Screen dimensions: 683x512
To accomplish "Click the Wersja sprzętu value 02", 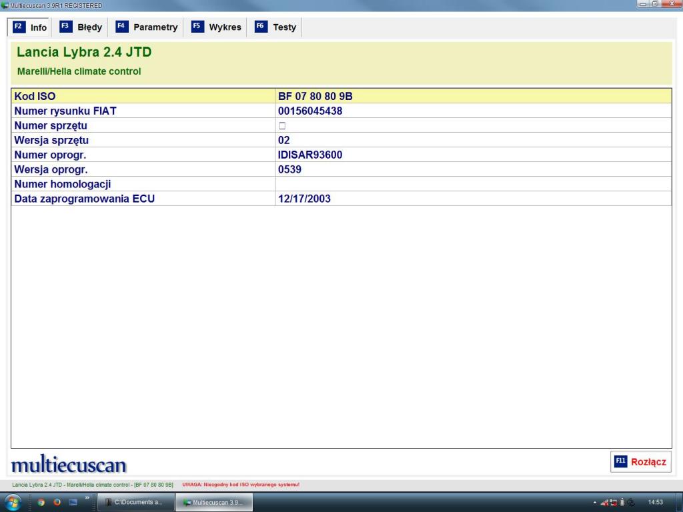I will coord(283,140).
